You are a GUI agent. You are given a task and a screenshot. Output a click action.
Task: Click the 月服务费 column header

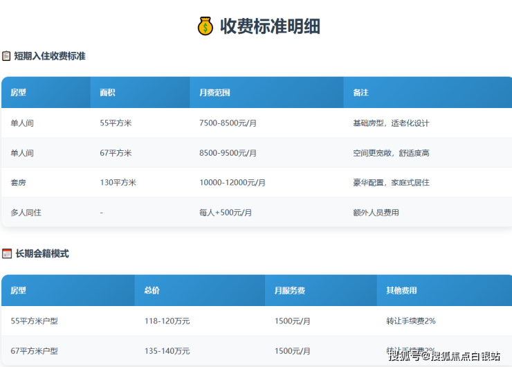(x=289, y=290)
